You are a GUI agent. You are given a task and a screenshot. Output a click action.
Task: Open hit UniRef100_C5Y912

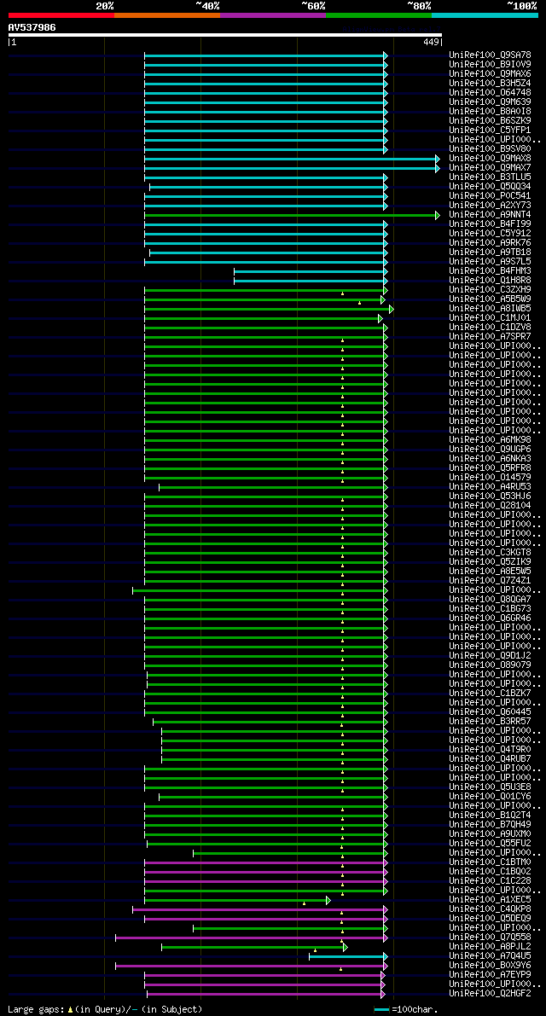pyautogui.click(x=490, y=234)
